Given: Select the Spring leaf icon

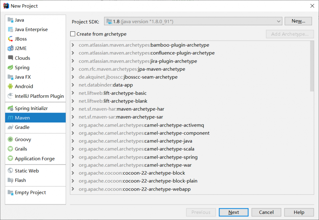Looking at the screenshot, I should 11,67.
